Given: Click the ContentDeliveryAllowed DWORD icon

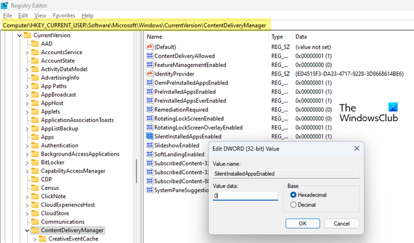Looking at the screenshot, I should (150, 56).
